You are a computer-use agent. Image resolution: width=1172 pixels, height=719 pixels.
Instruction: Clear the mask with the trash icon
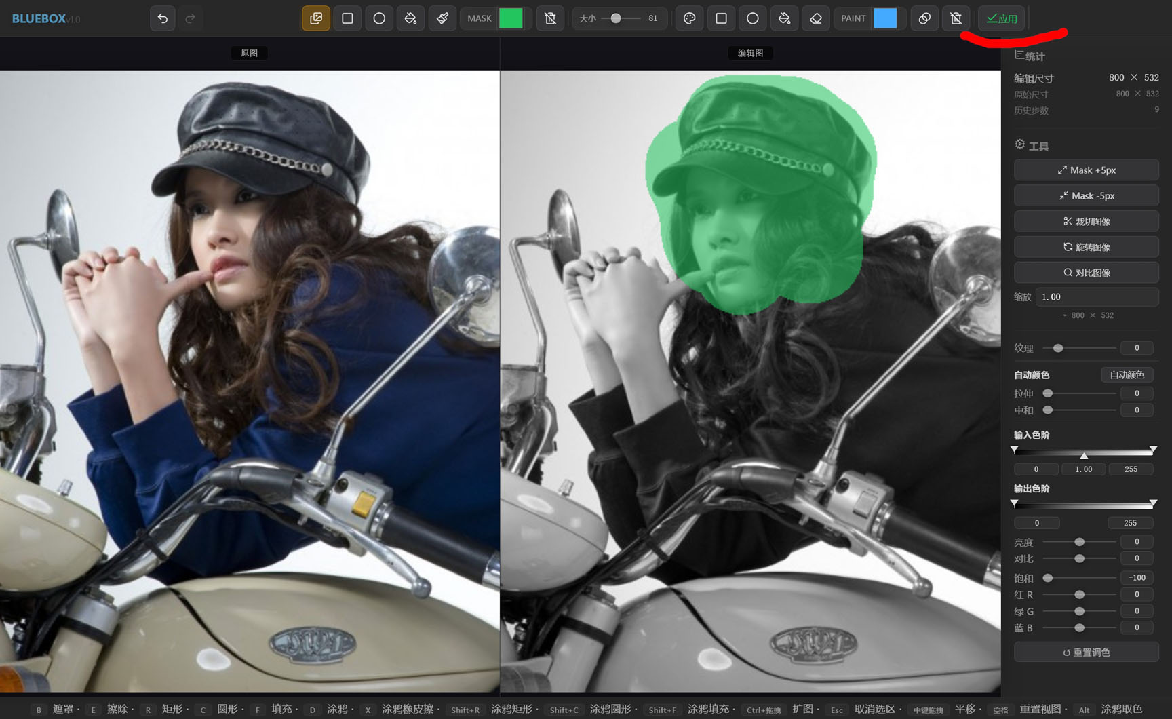click(x=551, y=18)
